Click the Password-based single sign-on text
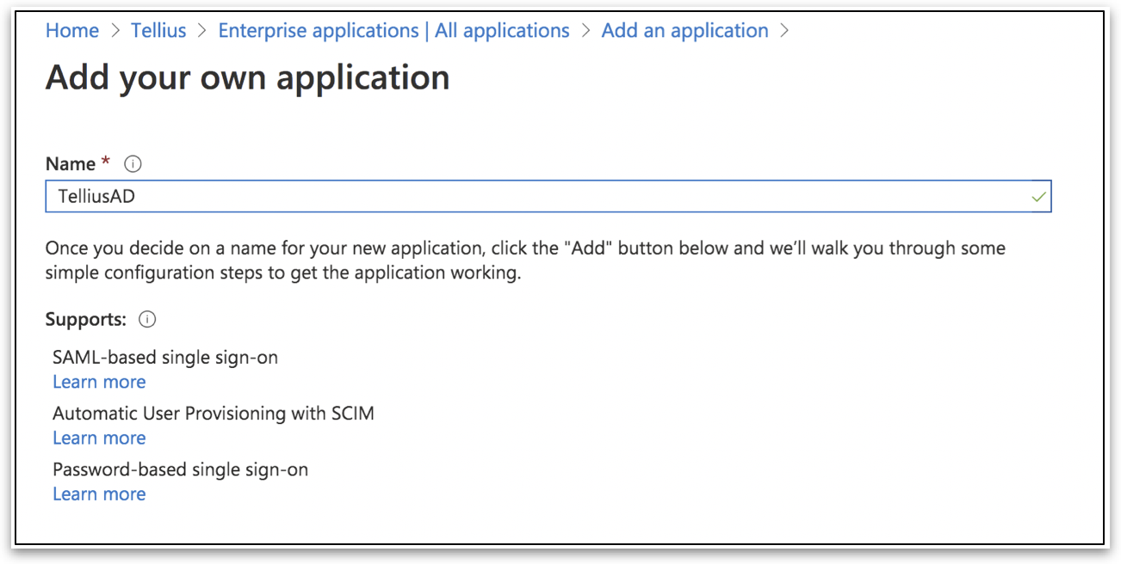 pos(180,469)
